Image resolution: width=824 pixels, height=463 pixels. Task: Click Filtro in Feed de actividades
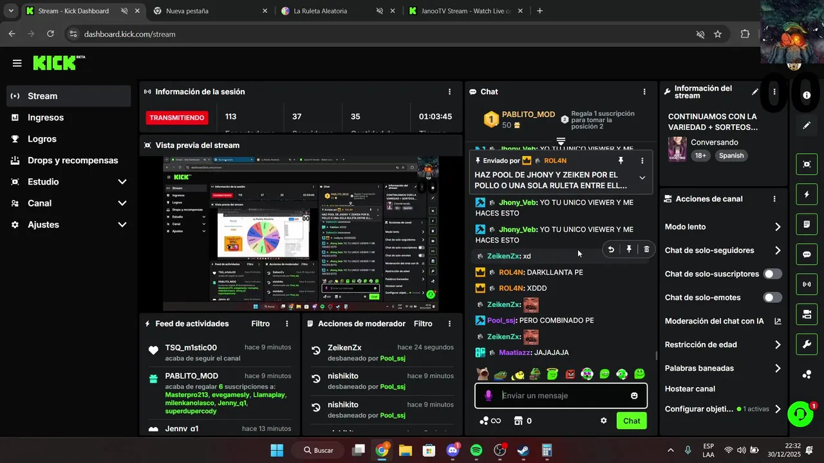click(260, 323)
